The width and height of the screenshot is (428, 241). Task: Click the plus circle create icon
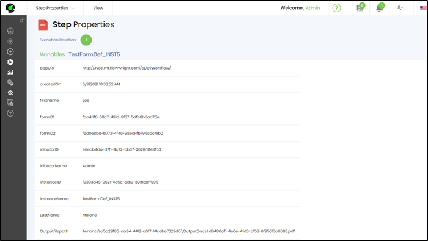coord(10,52)
